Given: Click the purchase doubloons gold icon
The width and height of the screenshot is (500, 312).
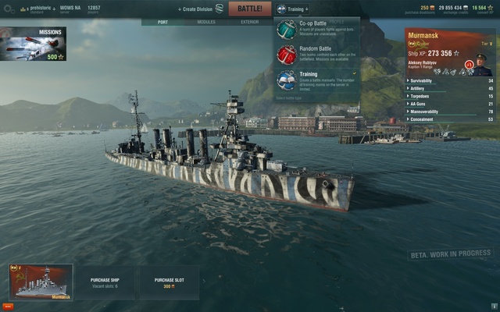Looking at the screenshot, I should (432, 8).
